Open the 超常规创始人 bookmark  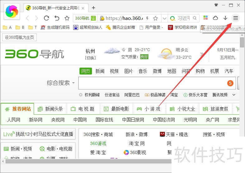click(x=88, y=27)
